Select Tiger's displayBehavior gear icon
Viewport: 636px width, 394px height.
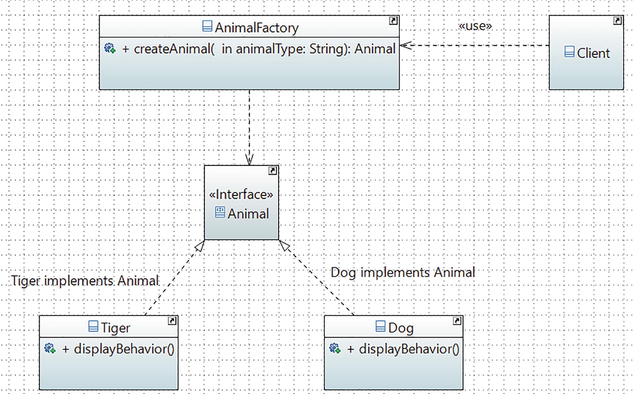50,348
